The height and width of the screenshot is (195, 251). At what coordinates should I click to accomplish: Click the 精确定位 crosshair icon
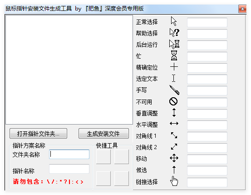point(174,67)
